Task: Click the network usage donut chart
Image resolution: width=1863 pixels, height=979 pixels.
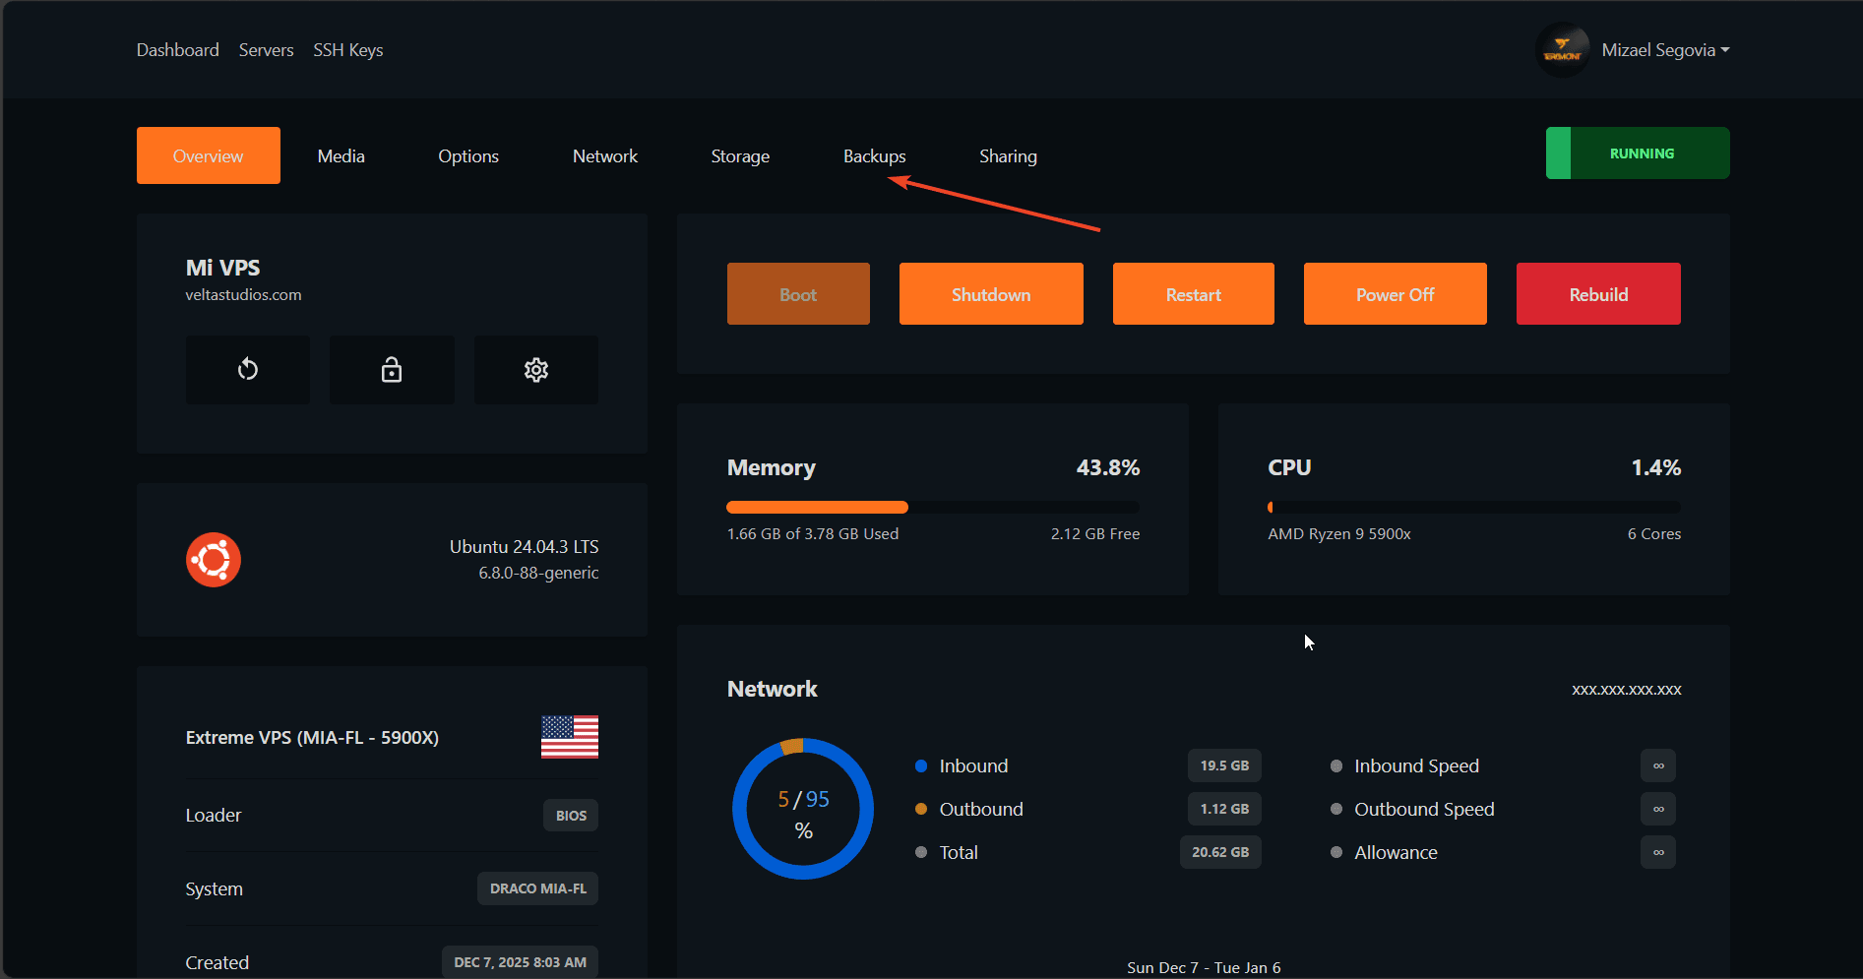Action: tap(803, 809)
